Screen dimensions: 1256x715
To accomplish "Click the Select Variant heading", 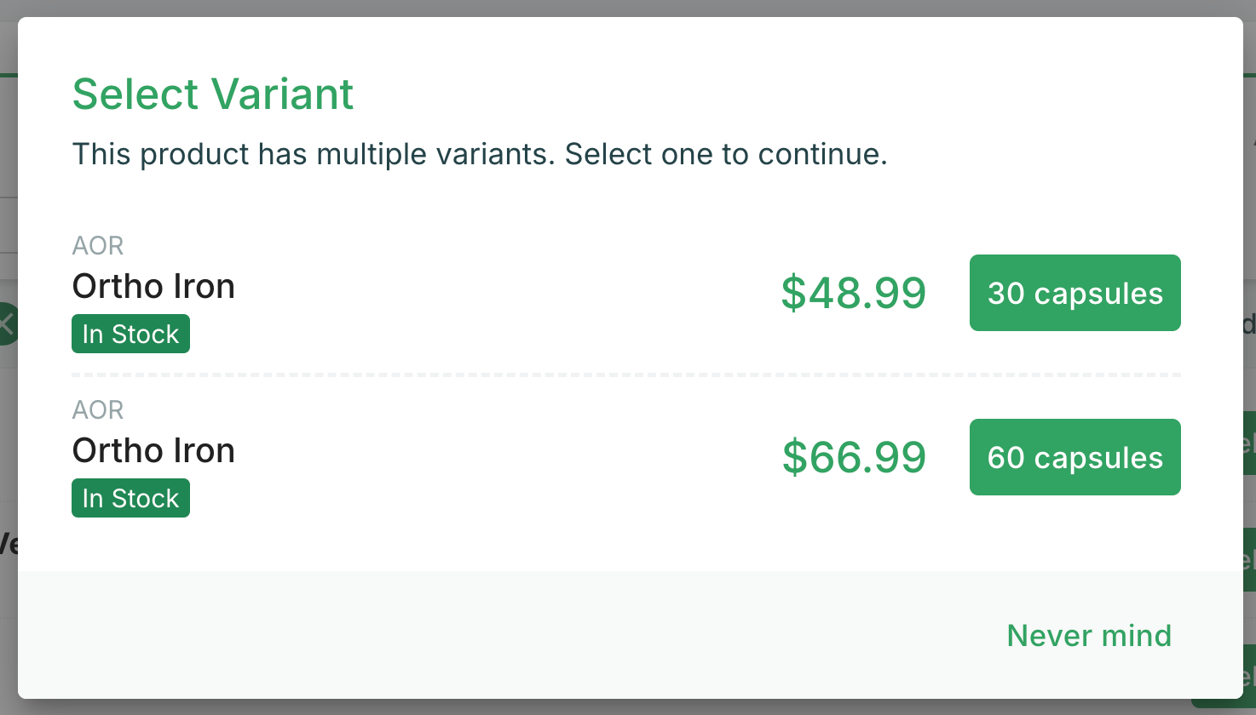I will tap(213, 94).
